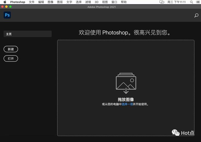Maximize the window with the green button
Image resolution: width=201 pixels, height=142 pixels.
pyautogui.click(x=11, y=7)
